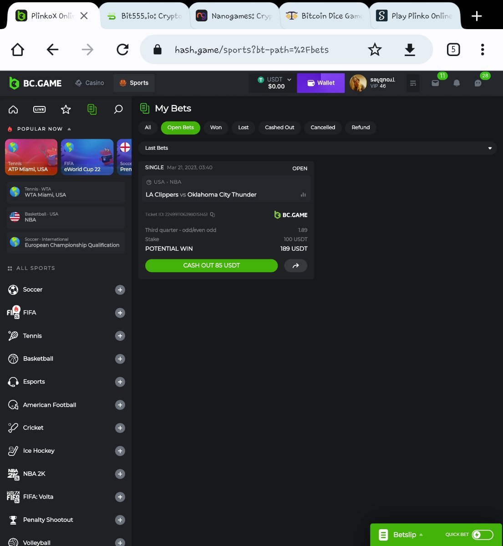
Task: Open the Live events icon
Action: [40, 109]
